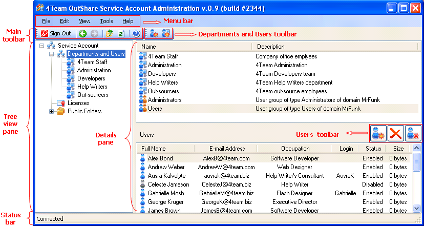Sort users by Login column header
Viewport: 424px width, 226px height.
[x=345, y=148]
